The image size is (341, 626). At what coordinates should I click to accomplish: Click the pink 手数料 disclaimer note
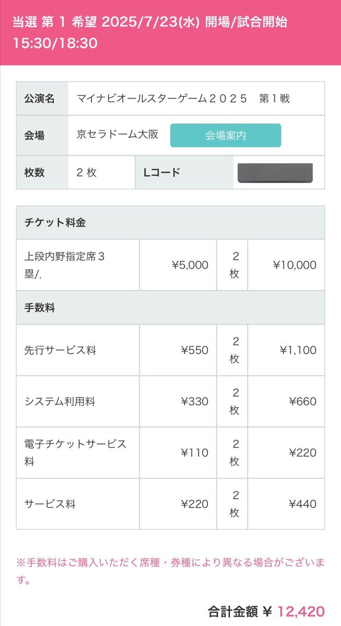point(170,572)
